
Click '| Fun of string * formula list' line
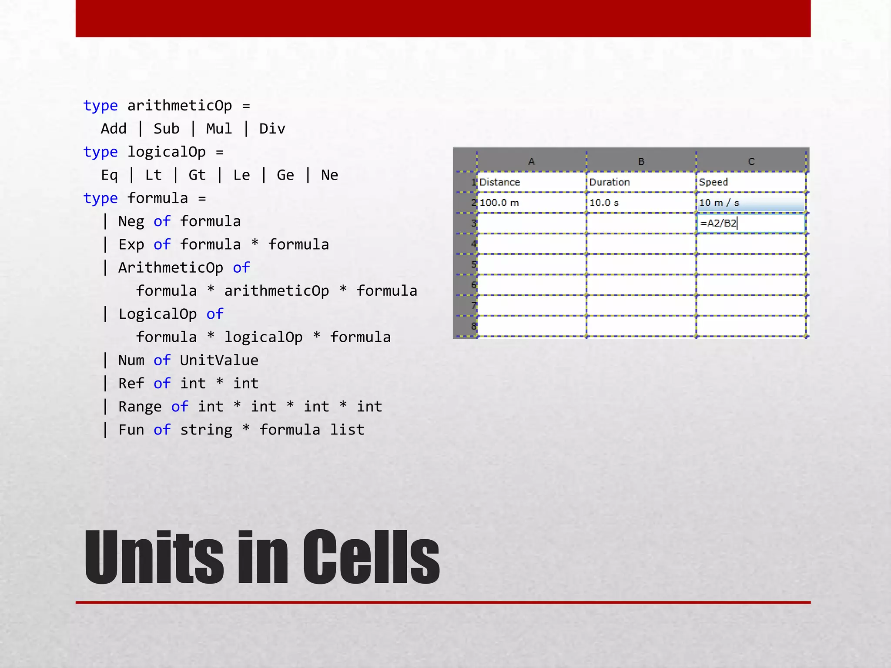point(233,430)
